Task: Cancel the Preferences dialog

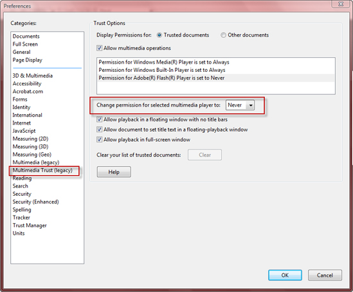Action: [x=325, y=275]
